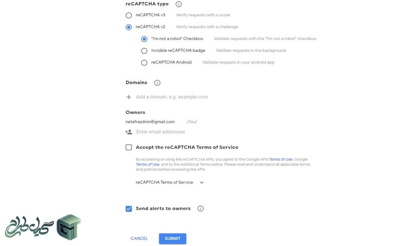The width and height of the screenshot is (411, 246).
Task: Open the Google Terms of Use link
Action: click(148, 164)
